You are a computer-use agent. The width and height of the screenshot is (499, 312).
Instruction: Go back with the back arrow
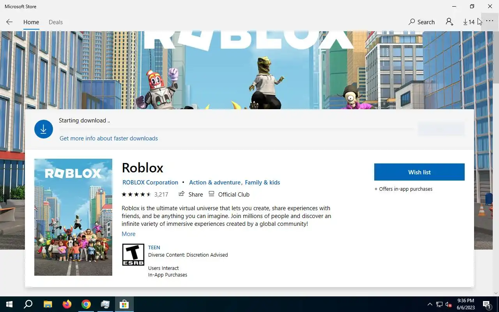tap(9, 22)
